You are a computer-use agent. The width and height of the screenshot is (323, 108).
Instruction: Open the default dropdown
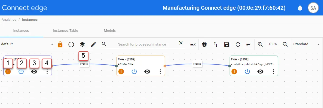[27, 44]
